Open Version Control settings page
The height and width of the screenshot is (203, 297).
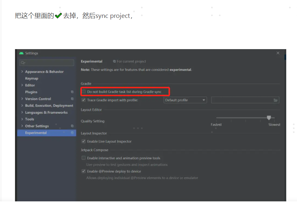click(38, 99)
